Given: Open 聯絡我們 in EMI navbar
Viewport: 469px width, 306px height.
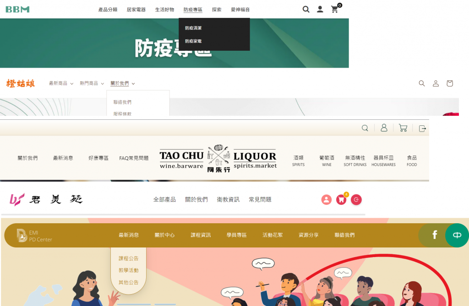Looking at the screenshot, I should point(344,235).
